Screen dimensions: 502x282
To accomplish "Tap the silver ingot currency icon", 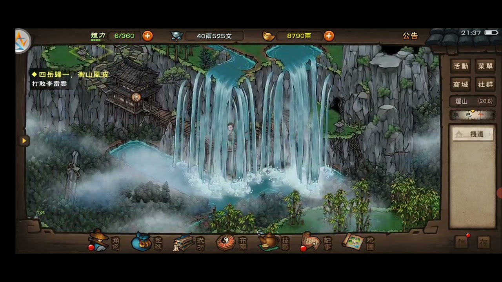I will 177,36.
